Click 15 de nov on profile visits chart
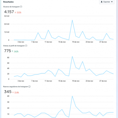The image size is (118, 118). click(62, 81)
